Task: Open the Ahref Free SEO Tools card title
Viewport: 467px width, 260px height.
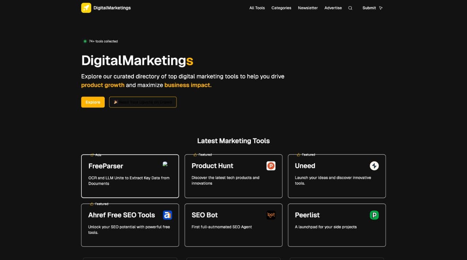Action: (121, 215)
